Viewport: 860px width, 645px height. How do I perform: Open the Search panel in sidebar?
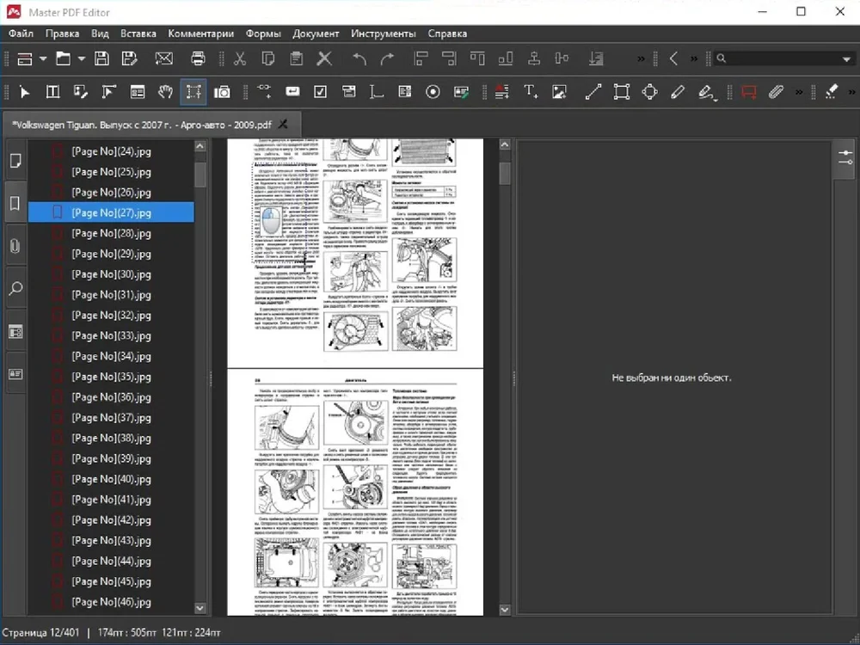pyautogui.click(x=15, y=289)
